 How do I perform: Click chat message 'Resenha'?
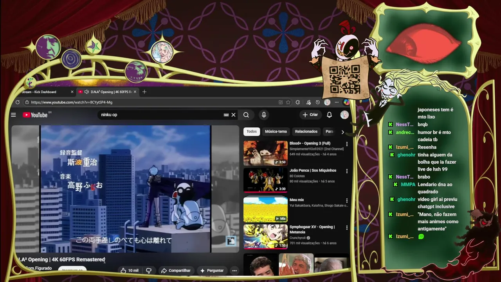[x=427, y=147]
